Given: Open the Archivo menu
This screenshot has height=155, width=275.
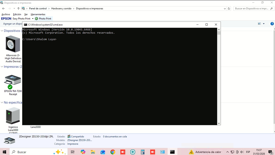Looking at the screenshot, I should (x=6, y=14).
